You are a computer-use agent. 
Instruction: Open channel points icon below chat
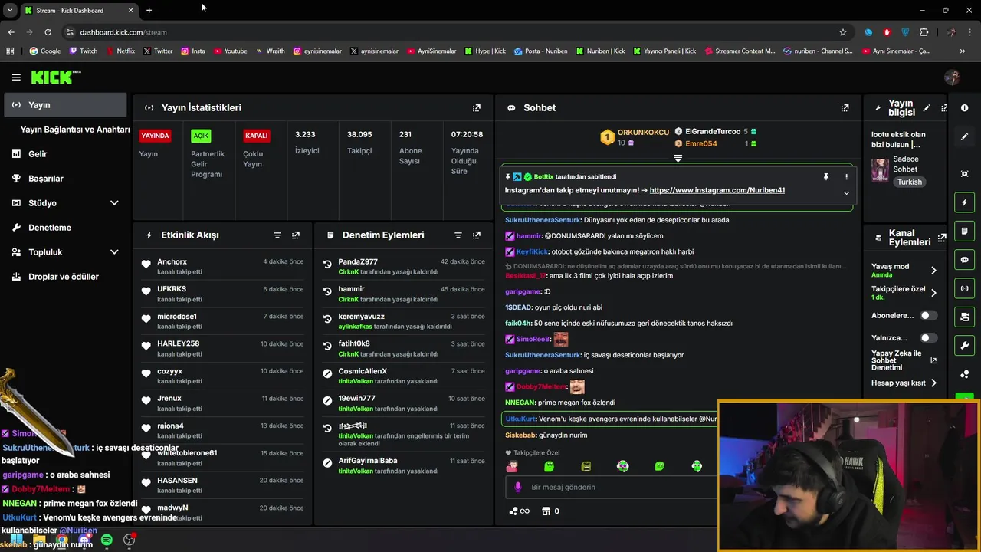(x=513, y=511)
